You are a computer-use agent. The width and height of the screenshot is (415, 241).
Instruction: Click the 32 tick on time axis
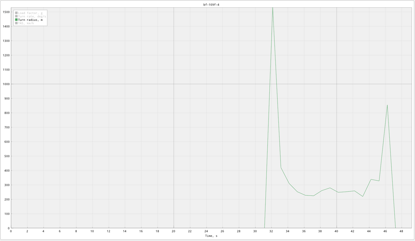271,231
